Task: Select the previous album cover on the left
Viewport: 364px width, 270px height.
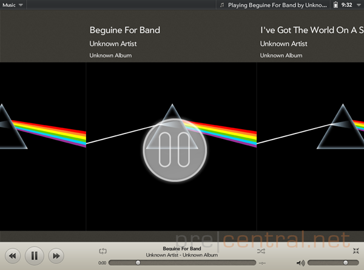Action: click(x=43, y=146)
